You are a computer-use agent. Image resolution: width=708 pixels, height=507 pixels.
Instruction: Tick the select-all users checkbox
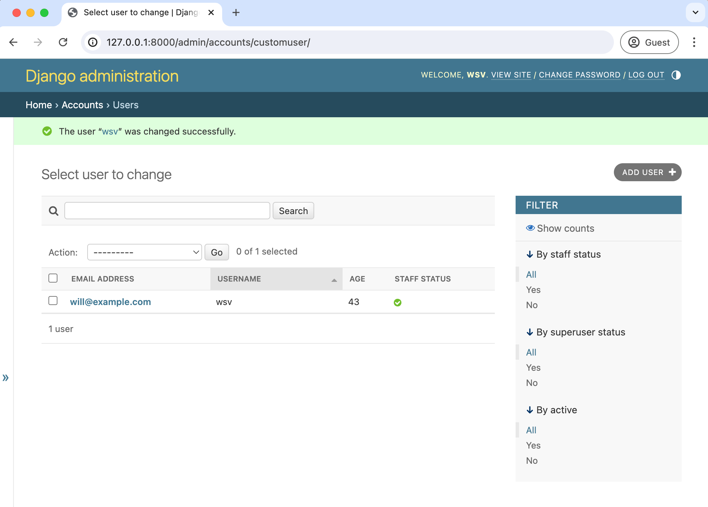pos(53,278)
